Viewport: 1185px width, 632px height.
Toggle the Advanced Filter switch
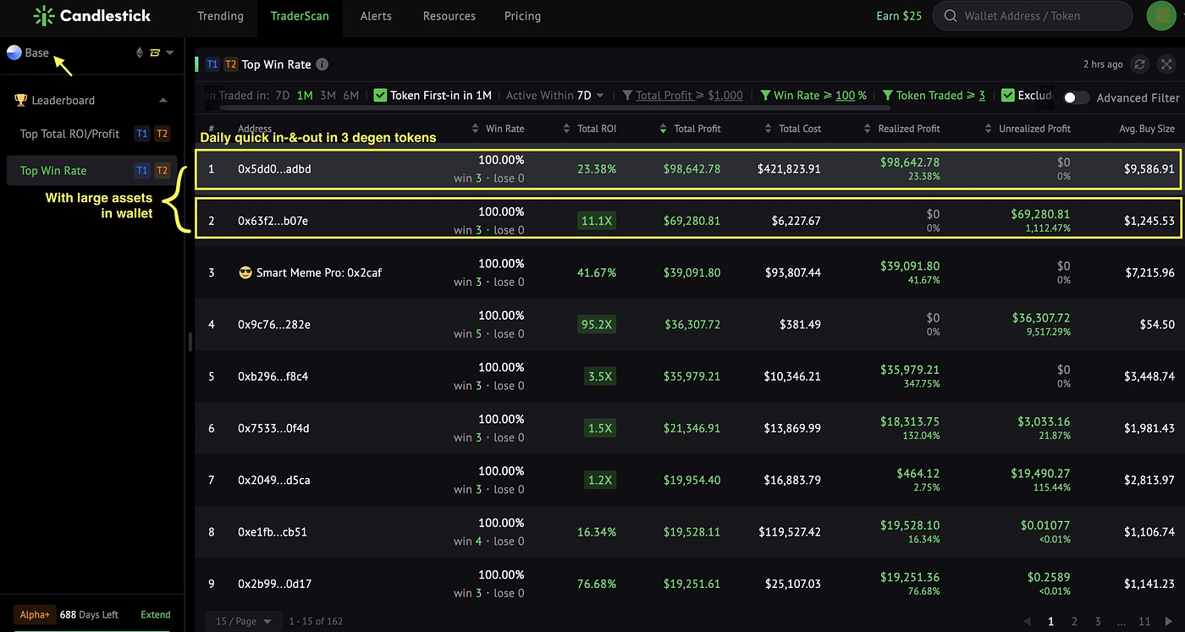click(x=1076, y=98)
